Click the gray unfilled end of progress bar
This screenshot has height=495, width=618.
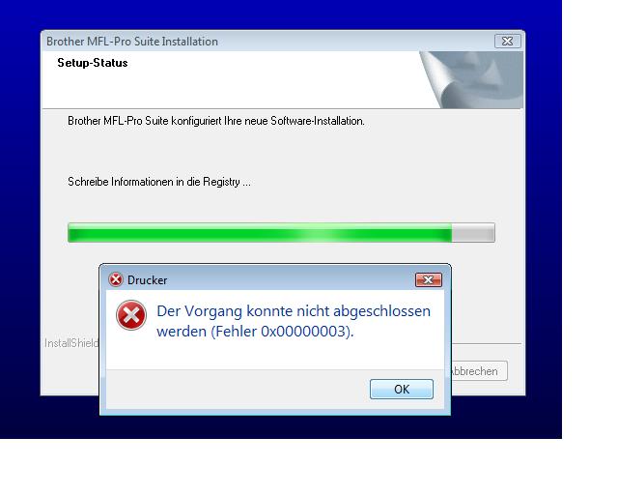[x=473, y=233]
